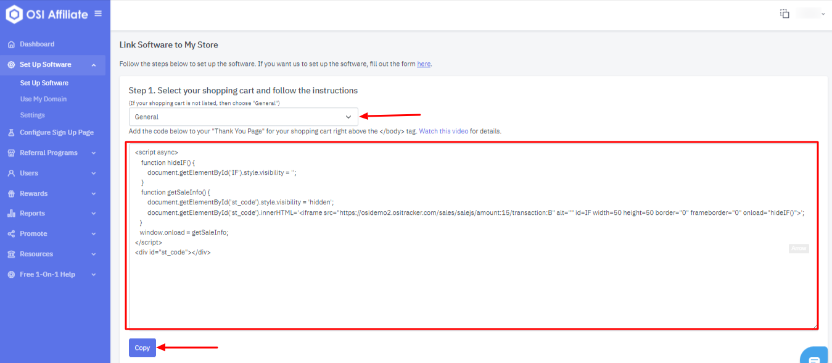
Task: Expand the Free 1-On-1 Help chevron
Action: 94,275
